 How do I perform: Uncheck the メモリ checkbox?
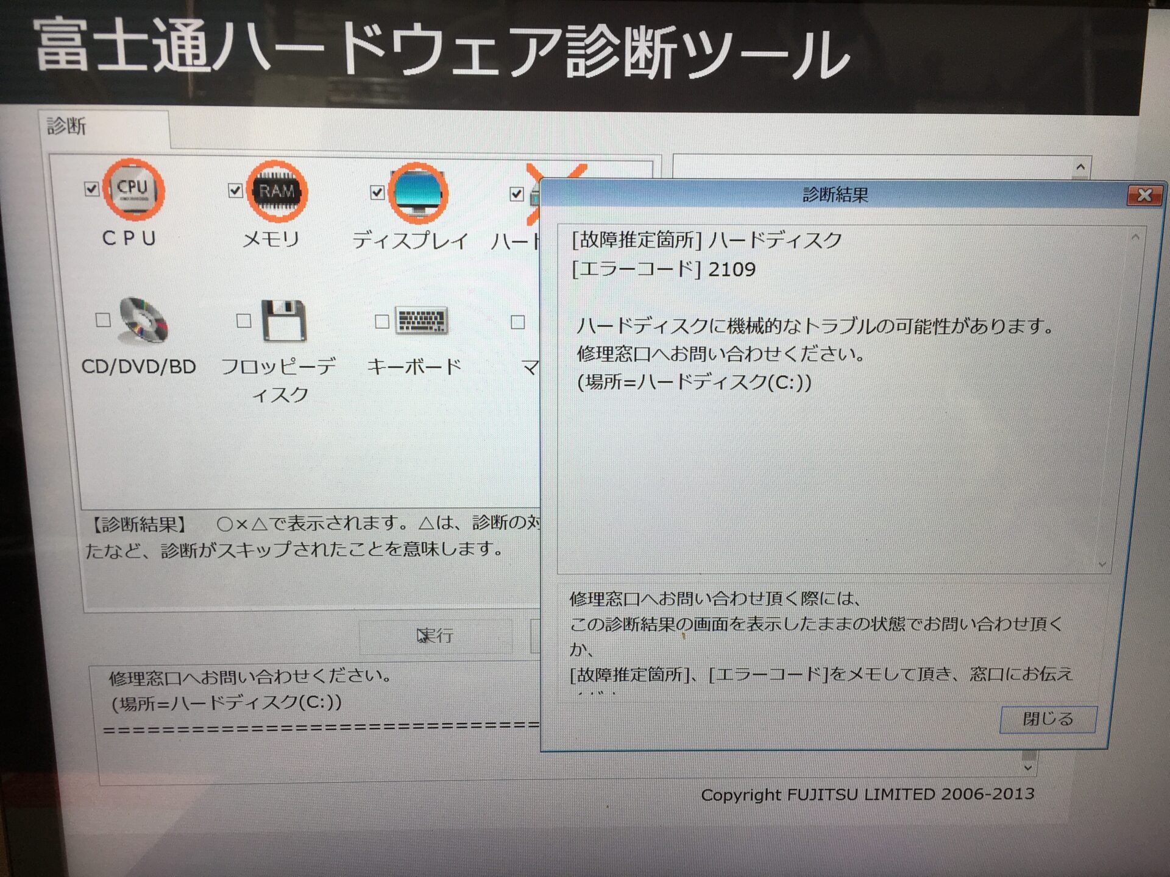tap(235, 191)
